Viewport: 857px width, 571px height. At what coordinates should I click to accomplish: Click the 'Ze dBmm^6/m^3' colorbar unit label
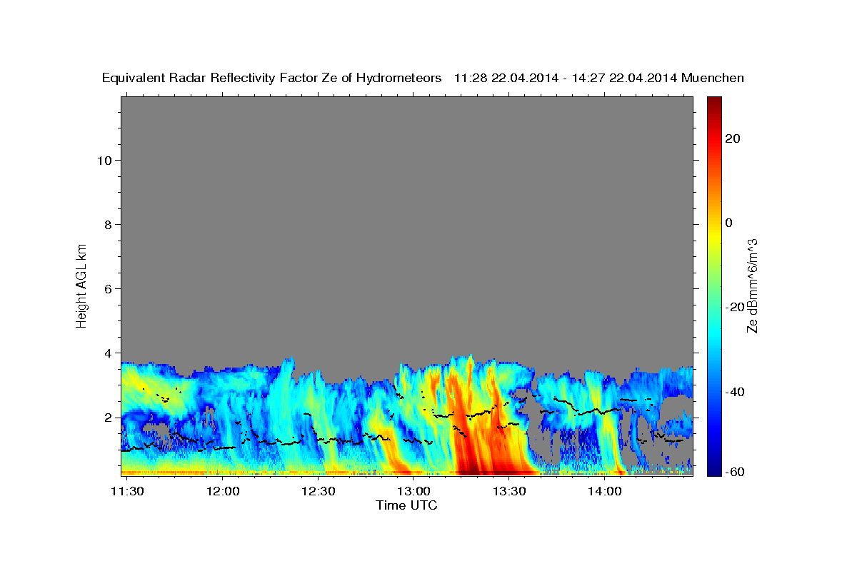coord(753,285)
